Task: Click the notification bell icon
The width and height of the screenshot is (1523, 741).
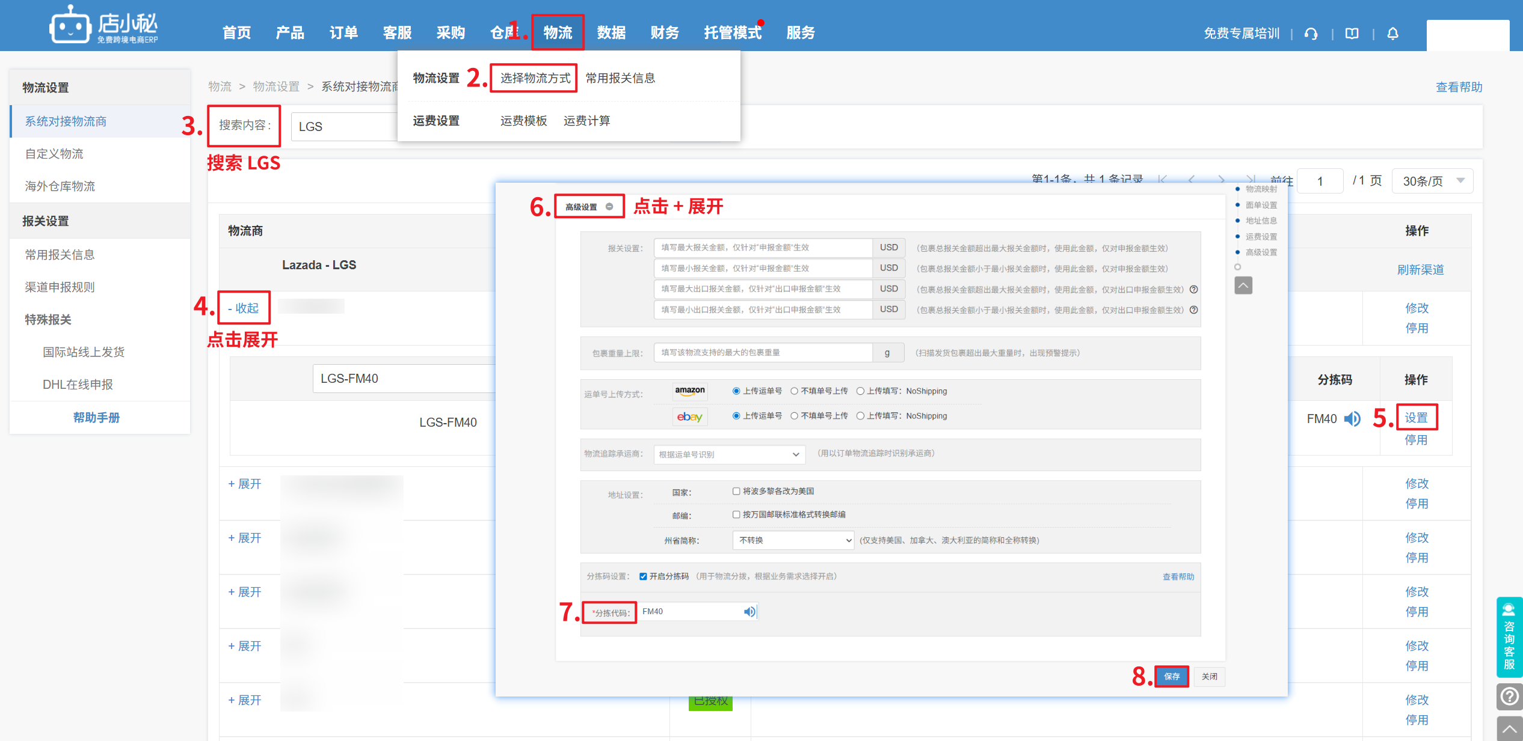Action: click(x=1392, y=34)
